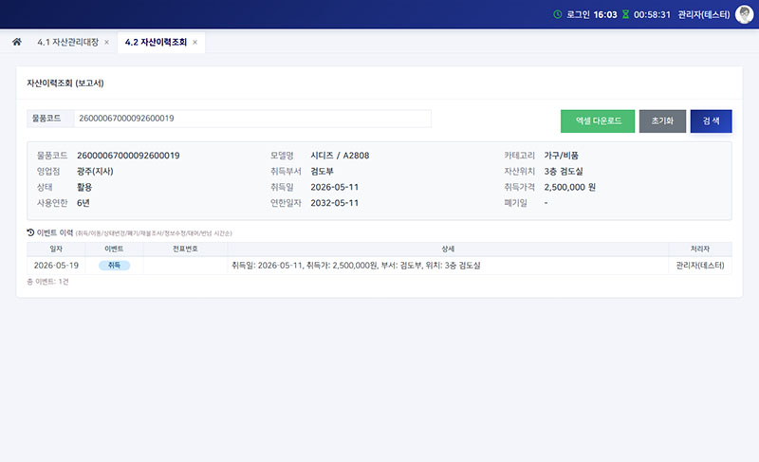Run the search with 검색 button
Screen dimensions: 759x462
pos(711,120)
